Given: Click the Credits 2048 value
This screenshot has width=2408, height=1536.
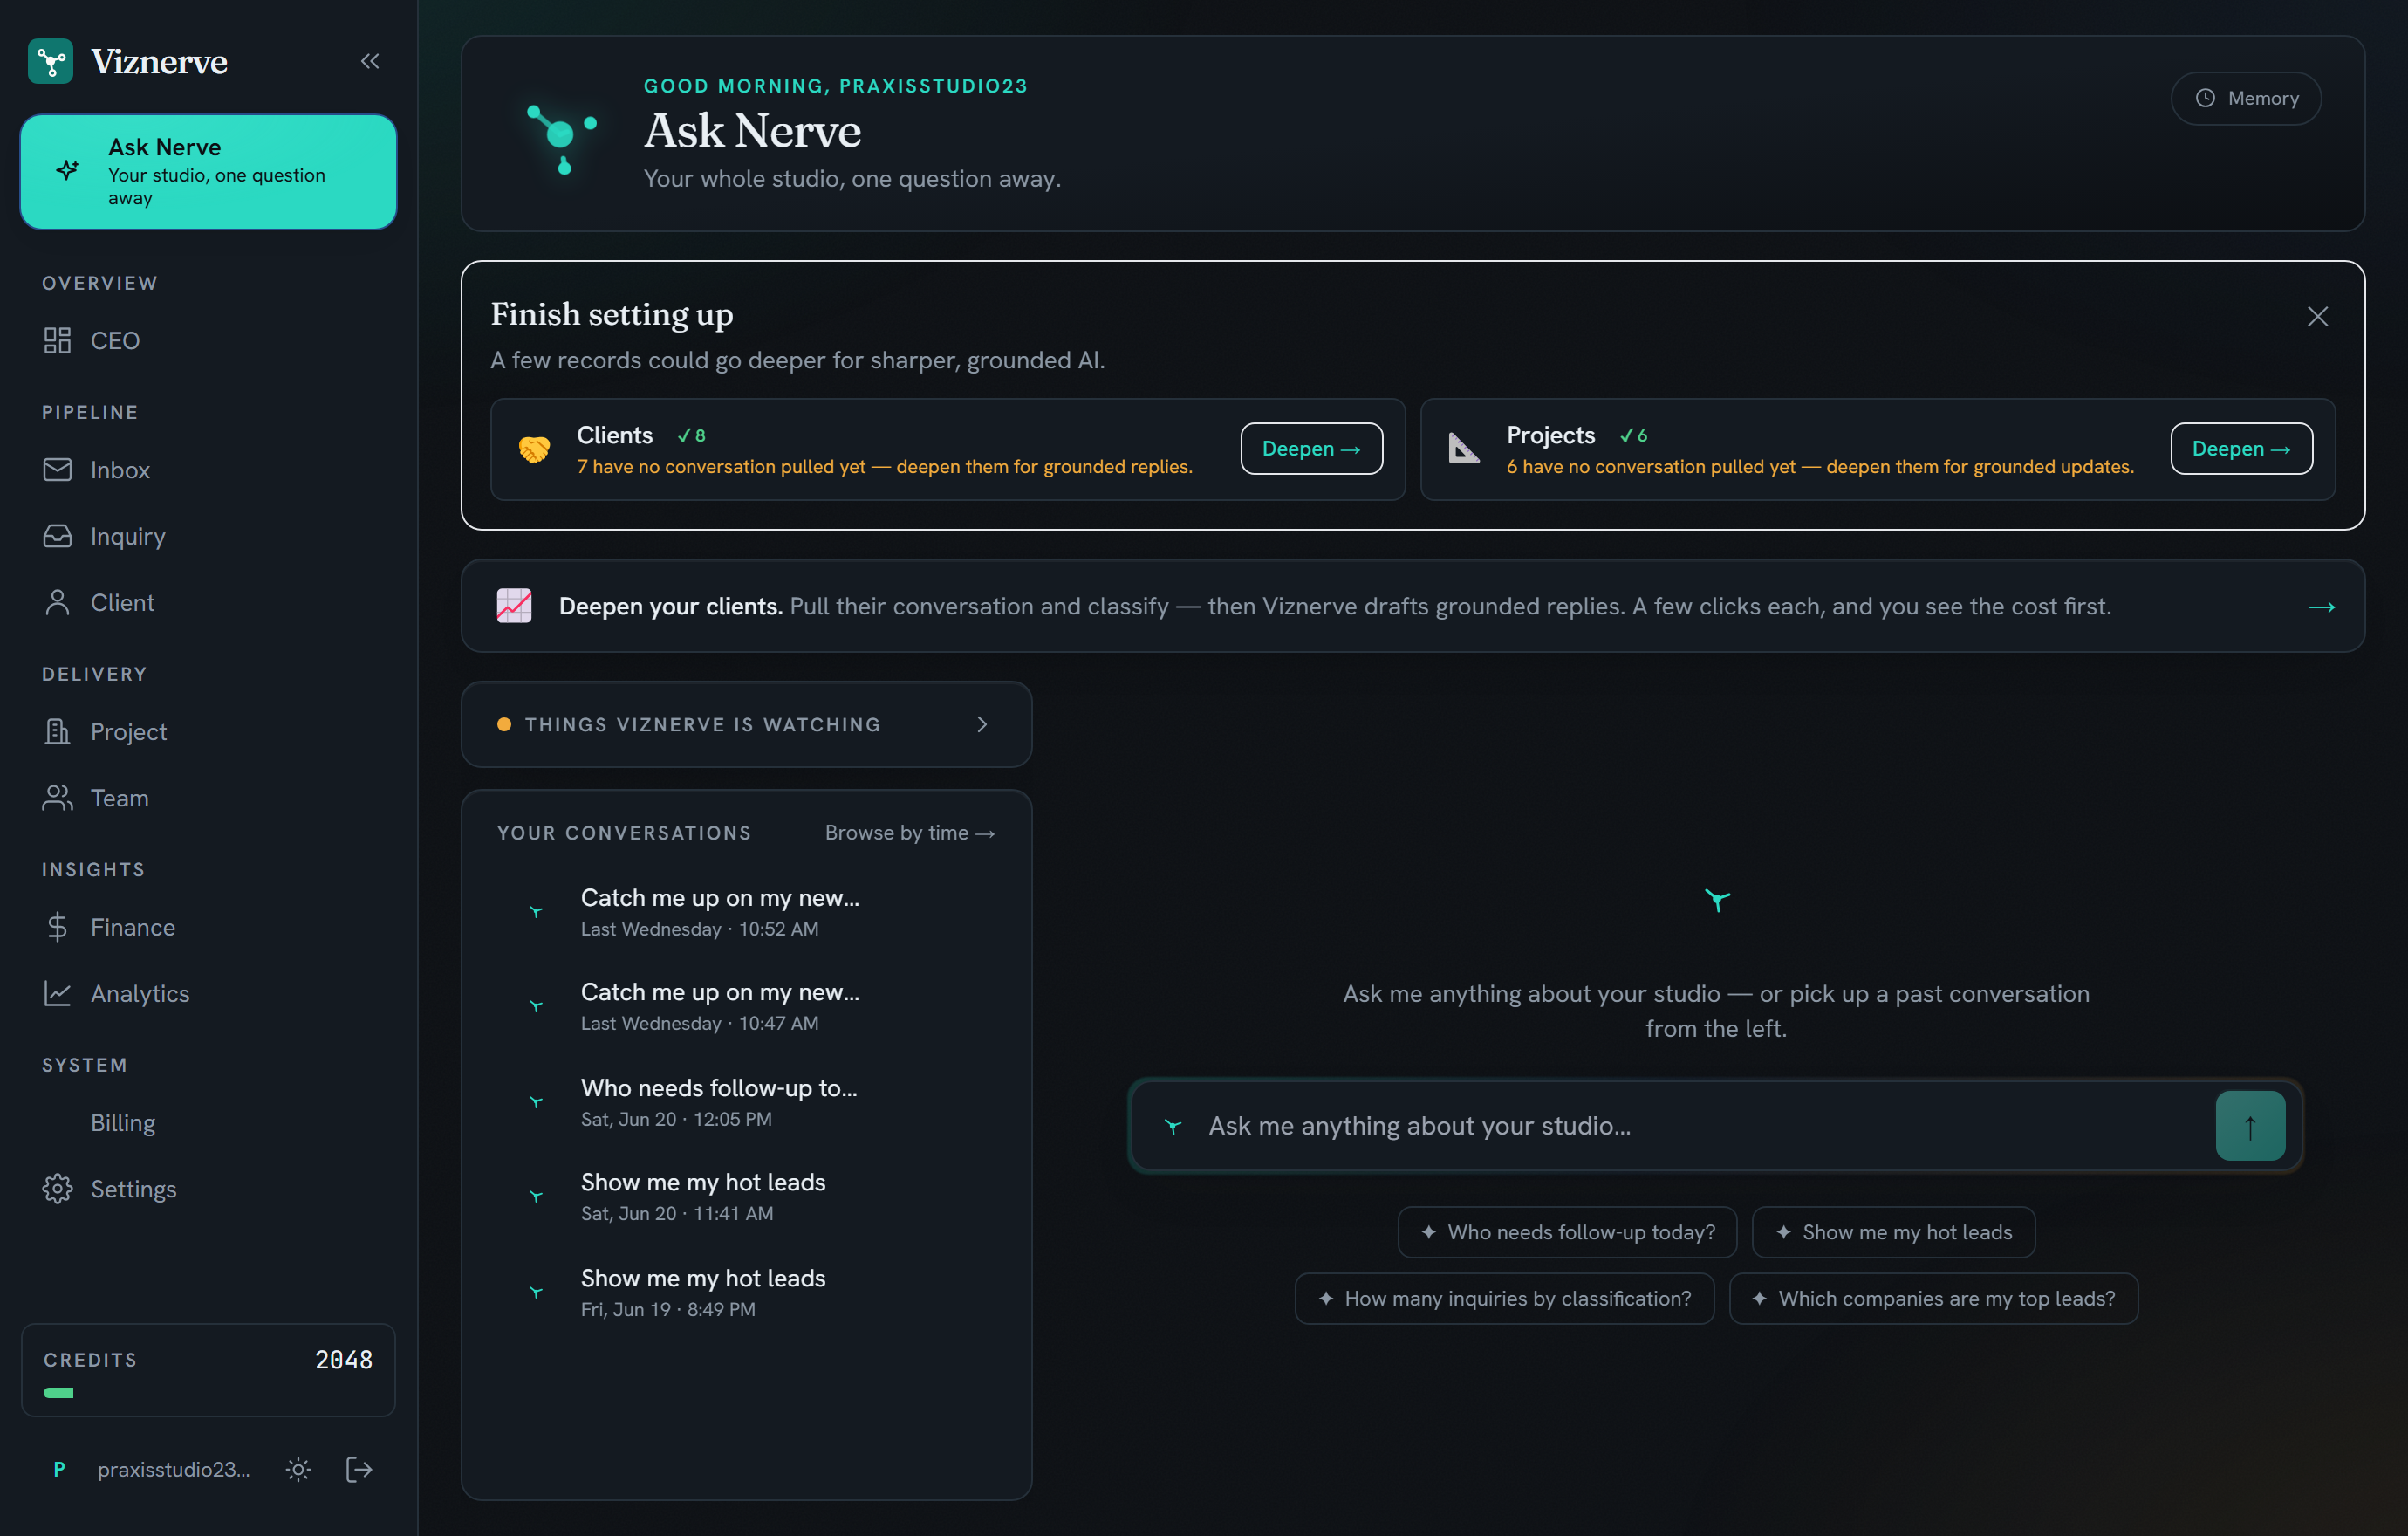Looking at the screenshot, I should tap(344, 1360).
